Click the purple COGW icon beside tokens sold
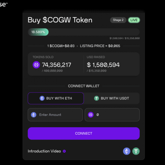The height and width of the screenshot is (165, 165). (36, 65)
